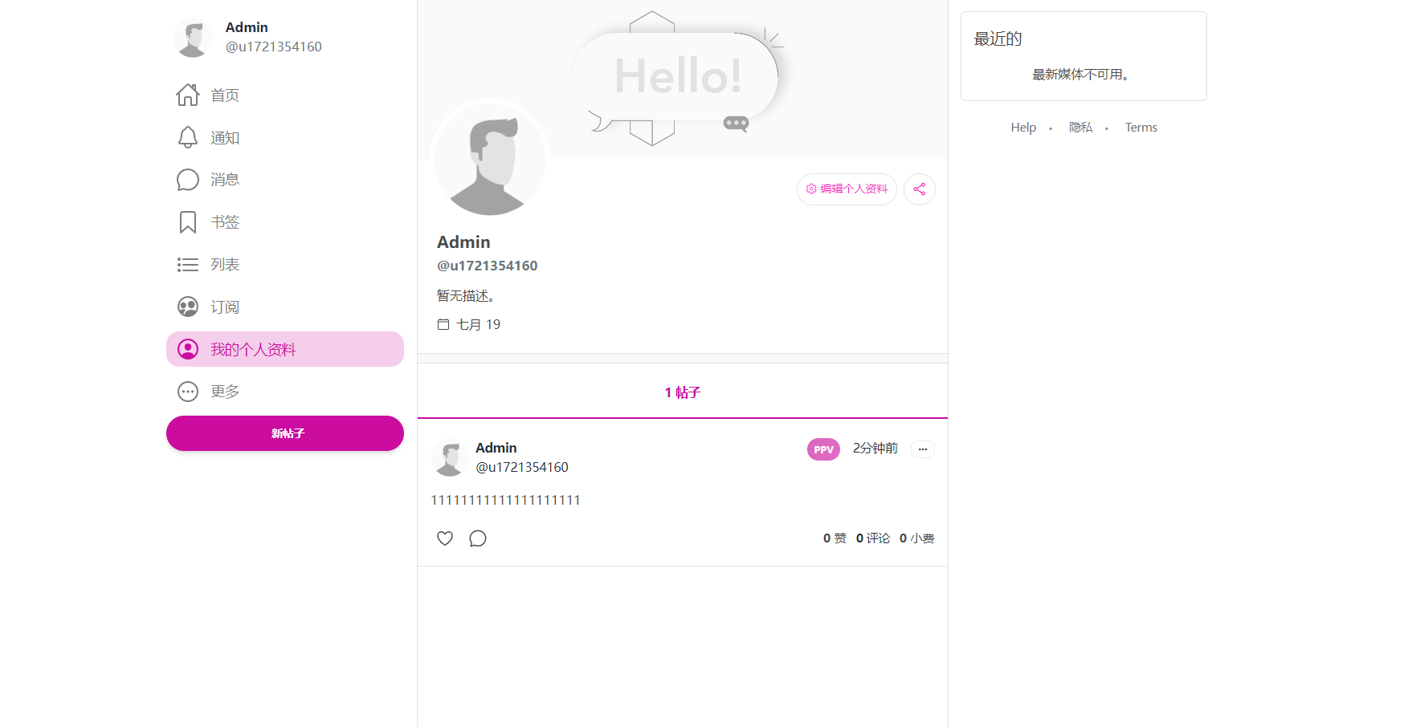The image size is (1408, 727).
Task: Click the comment bubble on post
Action: 478,538
